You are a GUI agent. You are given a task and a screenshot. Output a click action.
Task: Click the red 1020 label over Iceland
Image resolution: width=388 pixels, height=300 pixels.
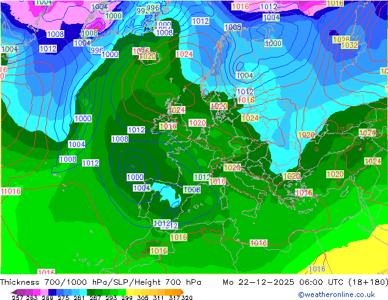pyautogui.click(x=147, y=56)
